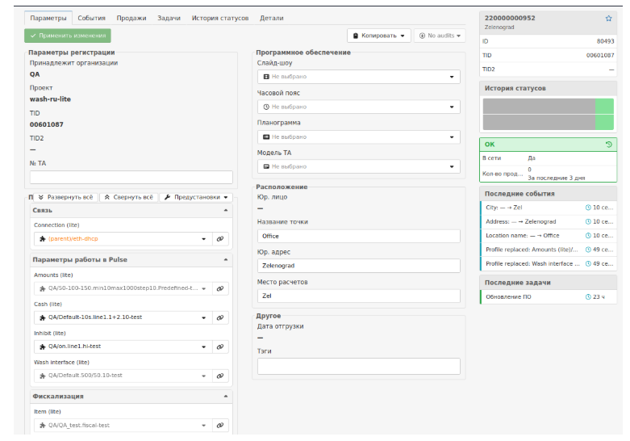
Task: Click the project name wash-ru-lite
Action: click(x=50, y=99)
